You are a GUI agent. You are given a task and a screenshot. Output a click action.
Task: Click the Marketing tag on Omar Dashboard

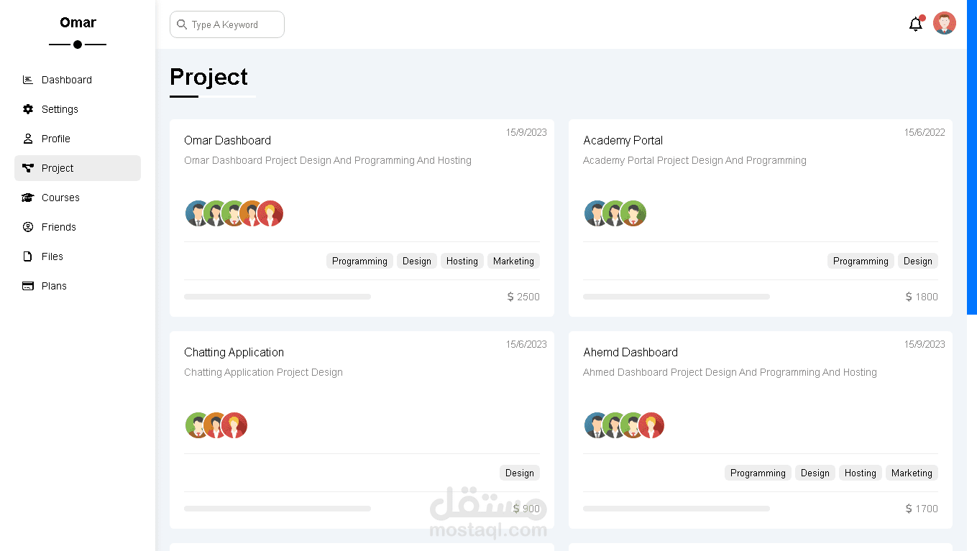tap(513, 261)
